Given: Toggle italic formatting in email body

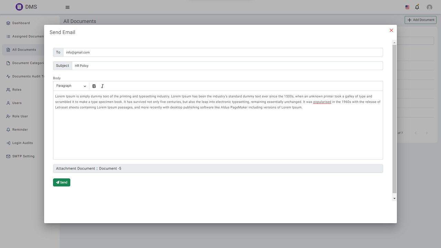Looking at the screenshot, I should click(102, 86).
